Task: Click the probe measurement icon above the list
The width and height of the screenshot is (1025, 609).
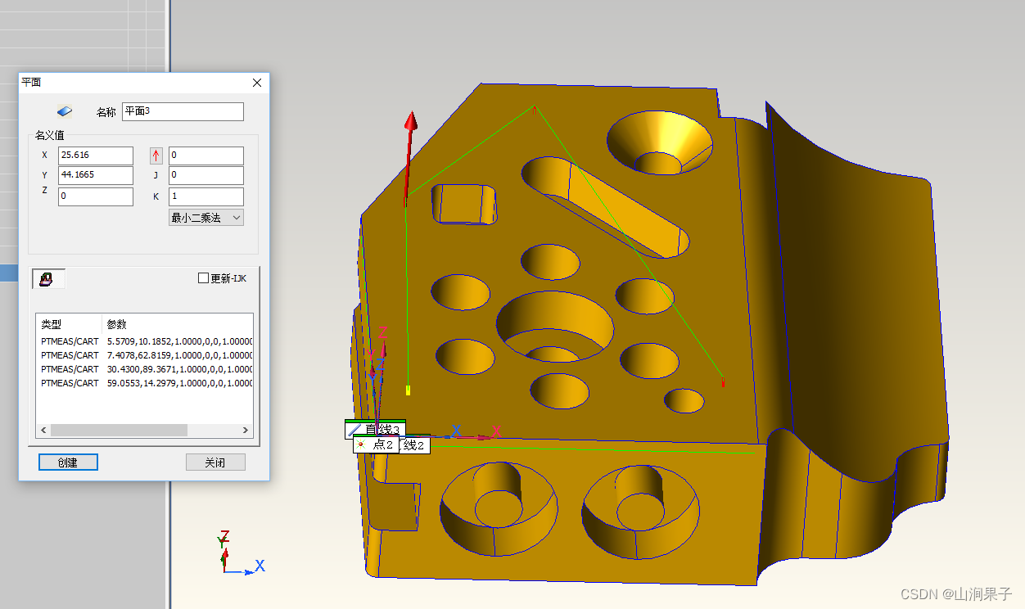Action: [x=48, y=279]
